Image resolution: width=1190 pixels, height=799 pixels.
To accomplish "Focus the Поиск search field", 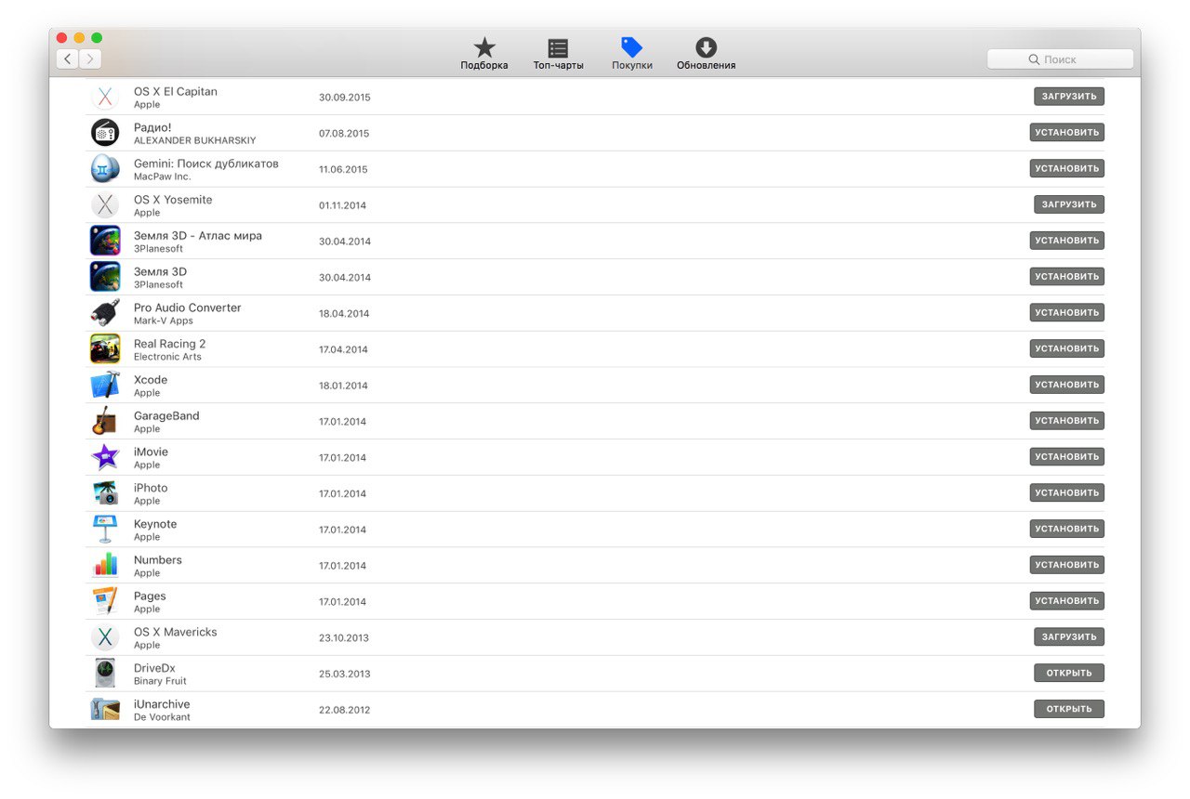I will (1060, 59).
